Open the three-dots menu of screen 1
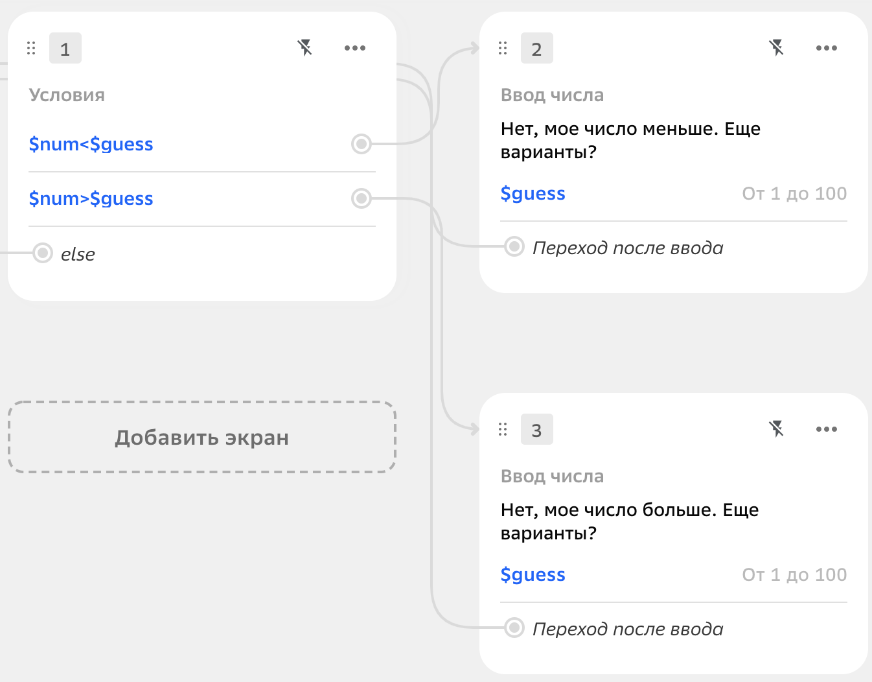The image size is (872, 682). point(355,48)
